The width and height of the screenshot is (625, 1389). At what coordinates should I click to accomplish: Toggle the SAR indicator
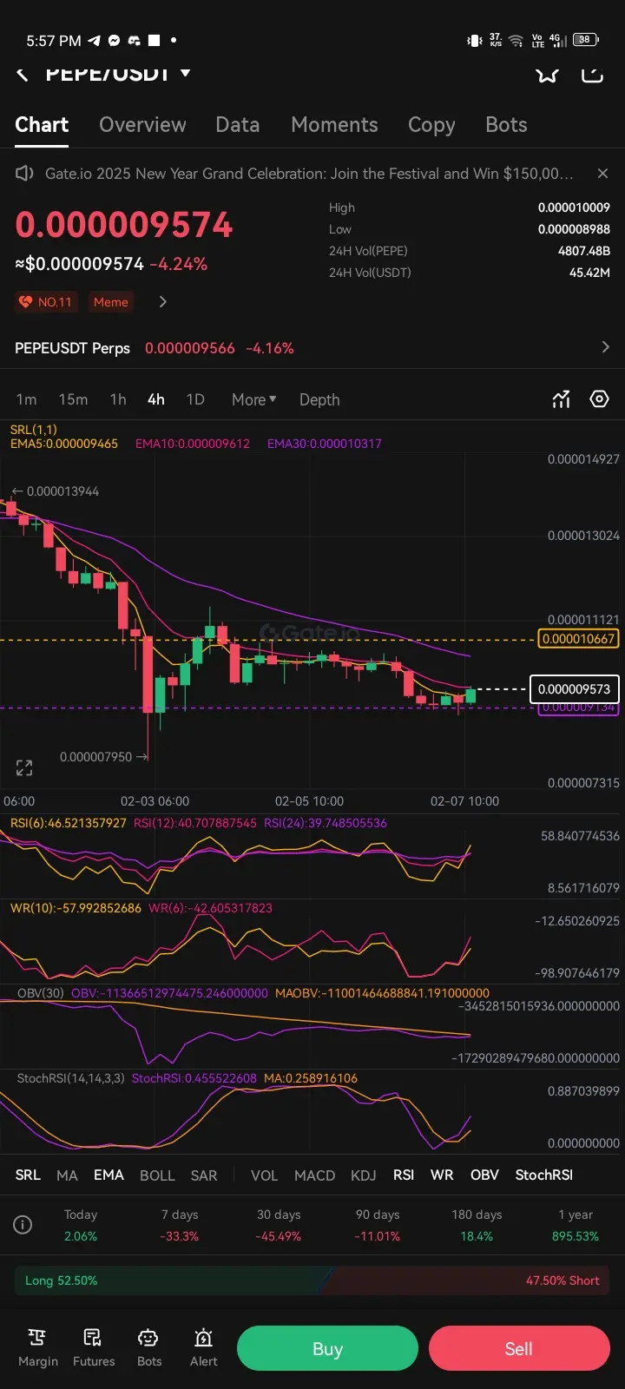tap(204, 1175)
